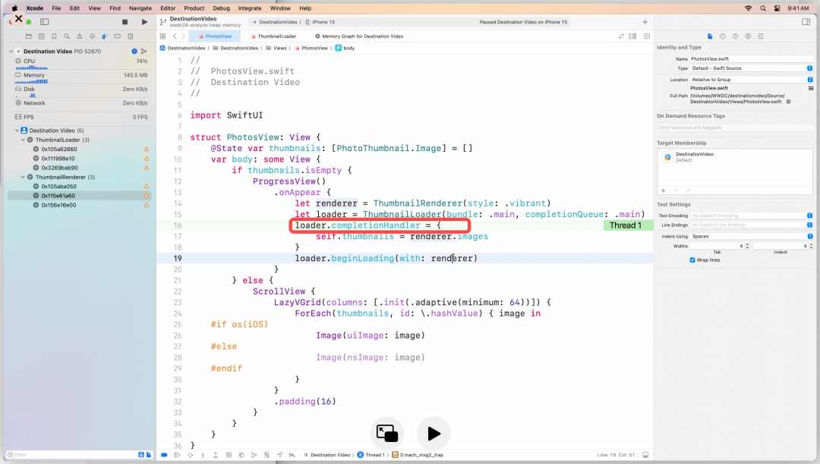Toggle the Wrap lines checkbox

tap(692, 260)
